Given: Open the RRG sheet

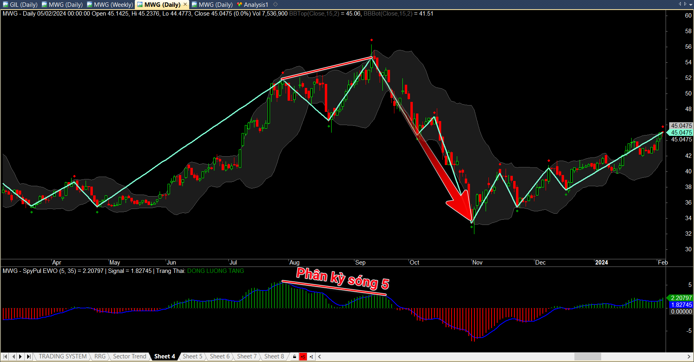Looking at the screenshot, I should pos(100,356).
